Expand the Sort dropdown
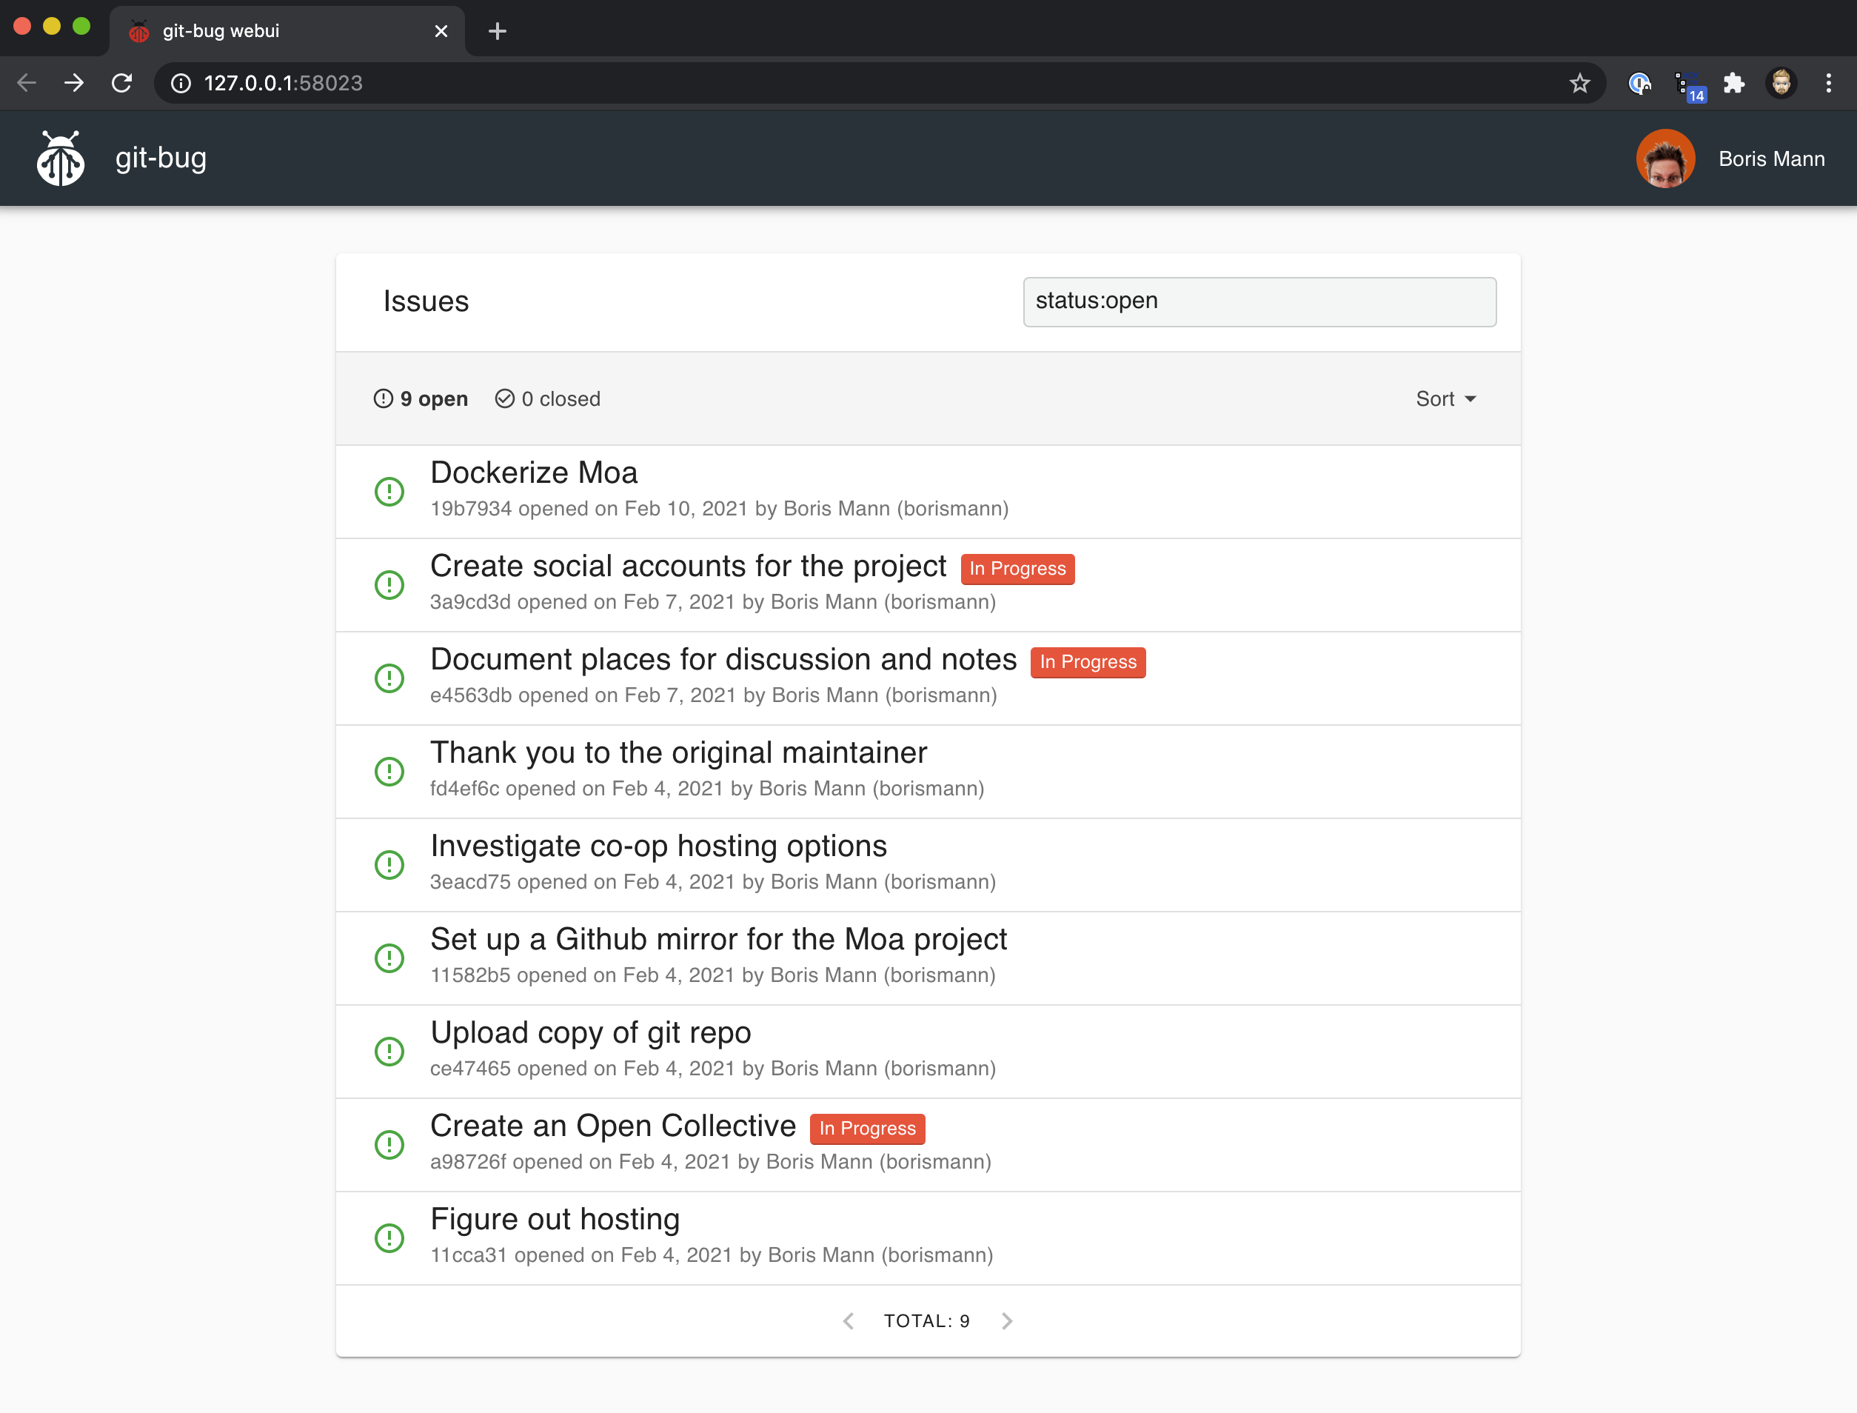The image size is (1857, 1413). [x=1445, y=398]
